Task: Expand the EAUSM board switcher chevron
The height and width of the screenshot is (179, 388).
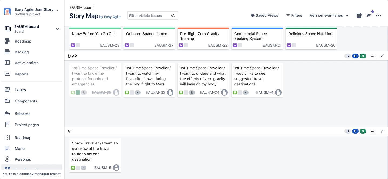Action: (x=57, y=29)
